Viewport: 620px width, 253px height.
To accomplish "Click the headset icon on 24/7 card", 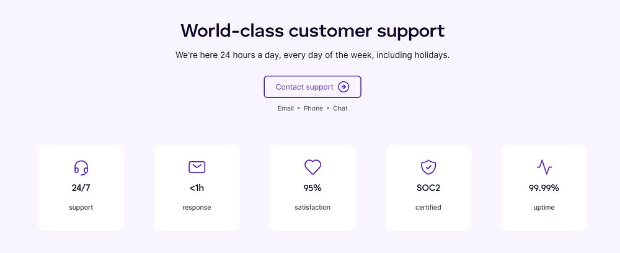I will [x=81, y=167].
